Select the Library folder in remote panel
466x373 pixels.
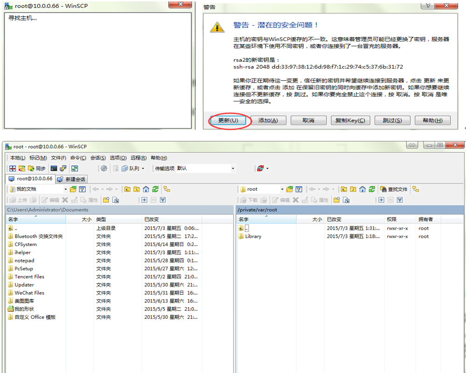pos(250,236)
